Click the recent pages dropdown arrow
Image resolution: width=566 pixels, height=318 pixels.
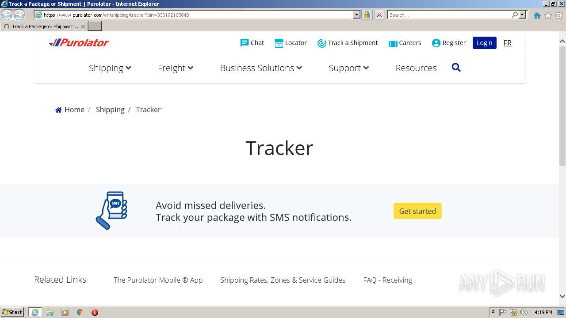[29, 15]
